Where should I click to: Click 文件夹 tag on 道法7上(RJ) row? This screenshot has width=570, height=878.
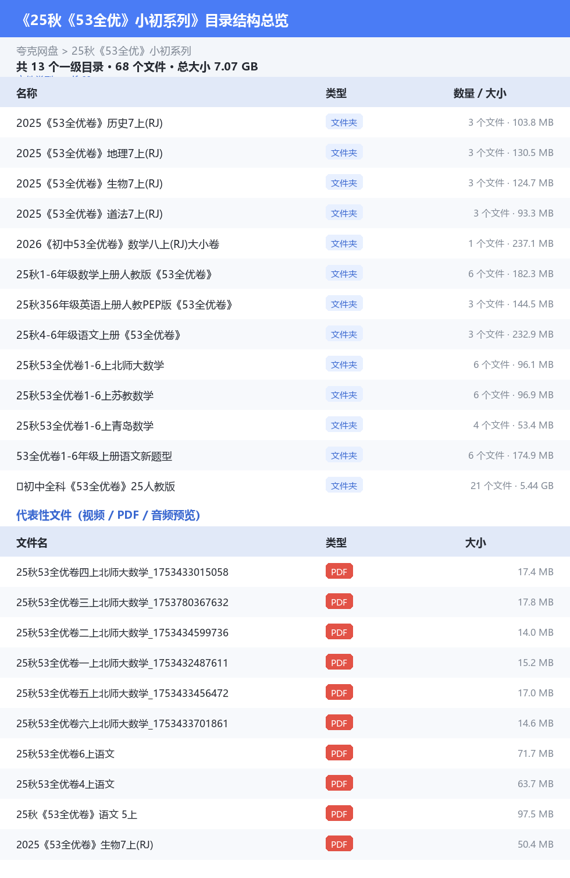coord(344,213)
